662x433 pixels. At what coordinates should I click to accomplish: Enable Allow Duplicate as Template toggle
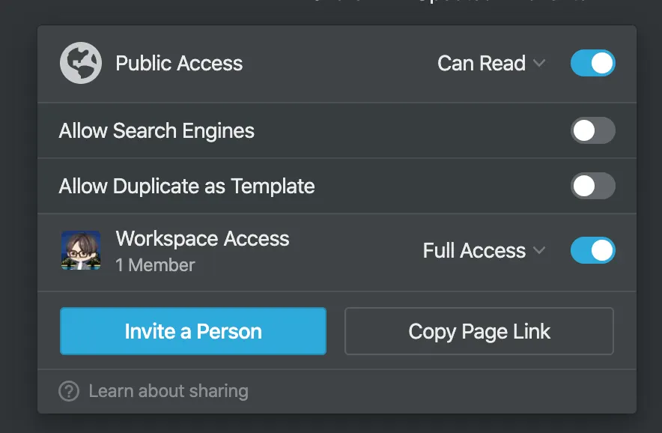pyautogui.click(x=592, y=186)
